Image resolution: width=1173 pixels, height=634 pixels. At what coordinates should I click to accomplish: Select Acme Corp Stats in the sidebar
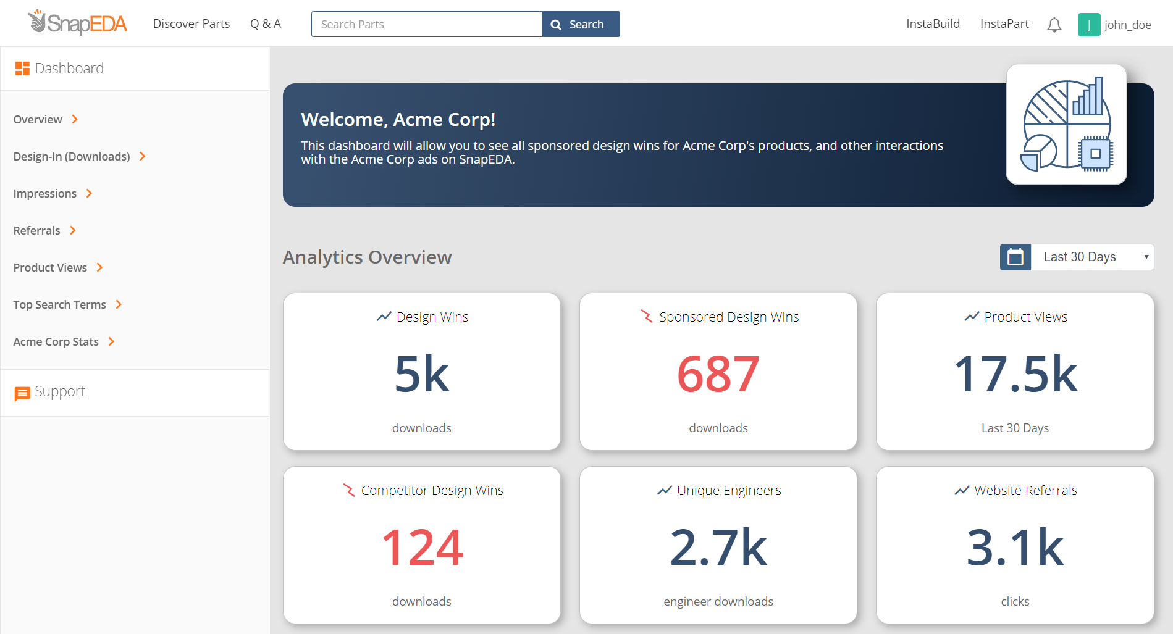56,341
